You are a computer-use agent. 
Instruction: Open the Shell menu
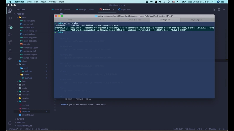point(29,2)
